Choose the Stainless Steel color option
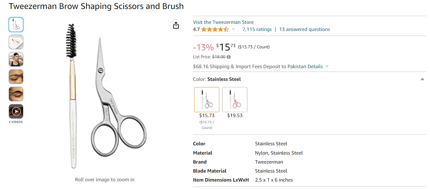 (x=207, y=99)
